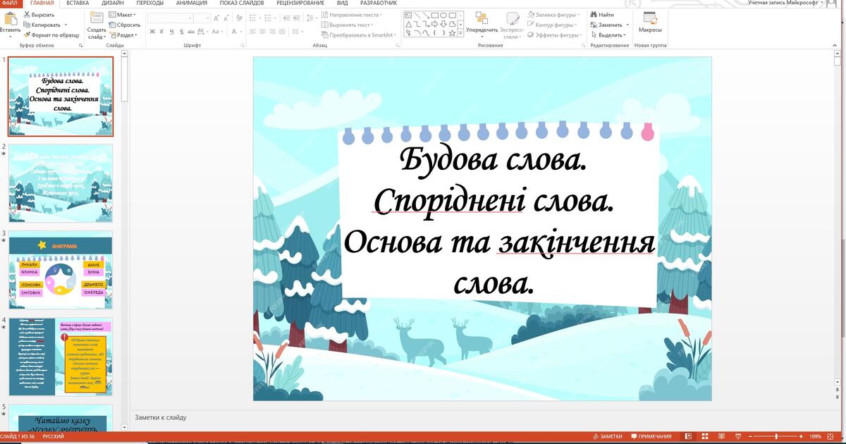Switch to АНИМАЦИЯ tab
Image resolution: width=846 pixels, height=444 pixels.
click(x=191, y=3)
